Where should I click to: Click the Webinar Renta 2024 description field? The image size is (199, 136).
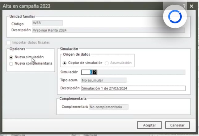(x=108, y=30)
